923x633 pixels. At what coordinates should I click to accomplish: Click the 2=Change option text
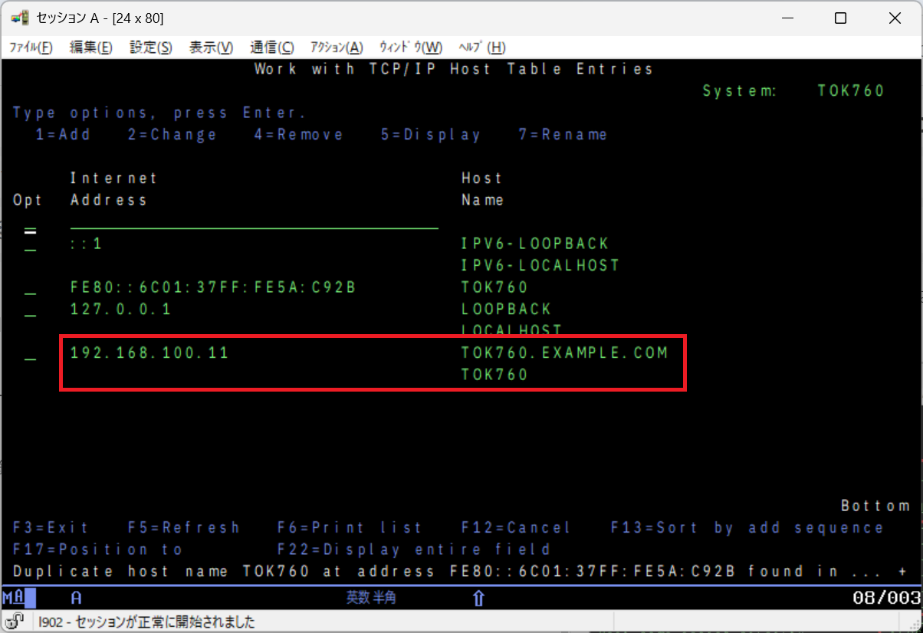click(172, 135)
